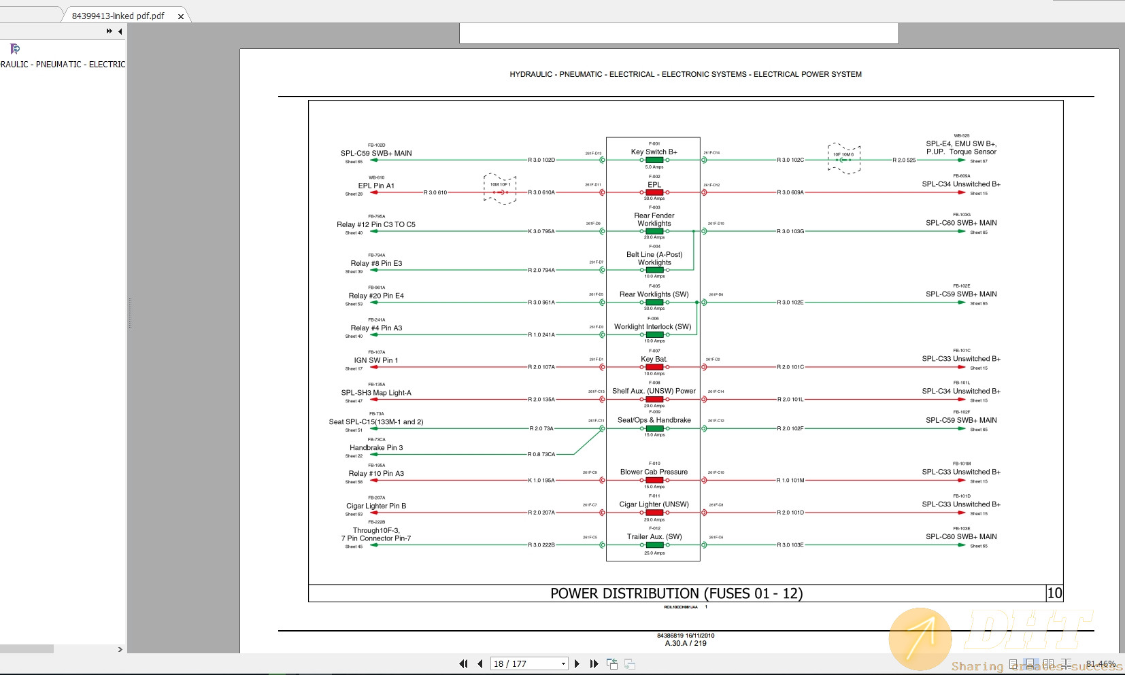Enable continuous page scrolling mode

pos(1030,663)
